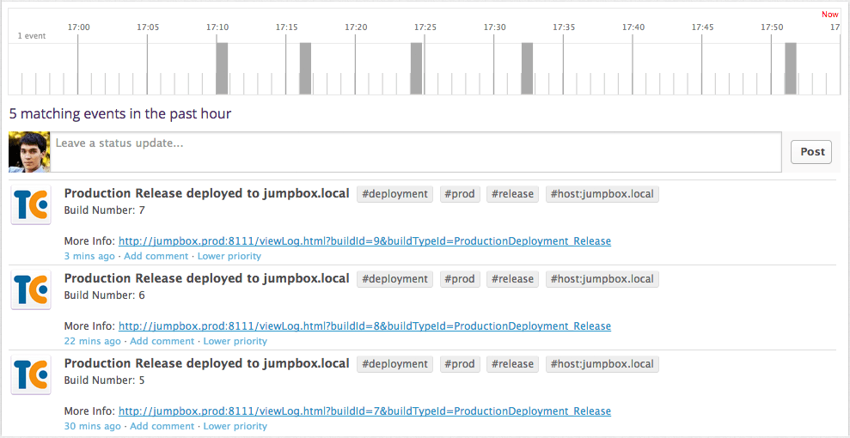Click the TeamCity icon for Build Number 5
The width and height of the screenshot is (850, 438).
tap(31, 374)
